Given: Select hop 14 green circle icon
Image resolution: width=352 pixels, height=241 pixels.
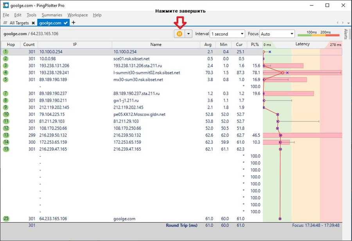Looking at the screenshot, I should click(6, 142).
